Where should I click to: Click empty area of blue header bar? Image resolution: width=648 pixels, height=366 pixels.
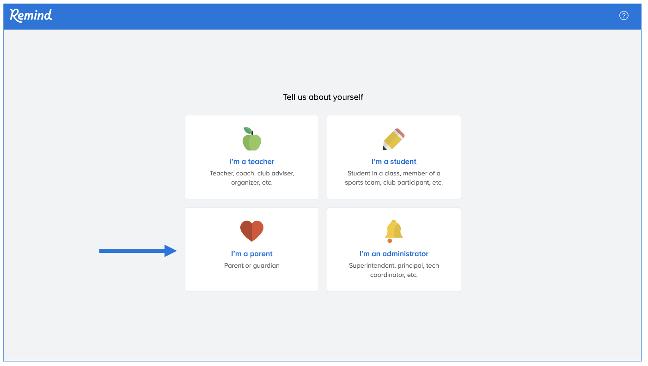pos(324,16)
